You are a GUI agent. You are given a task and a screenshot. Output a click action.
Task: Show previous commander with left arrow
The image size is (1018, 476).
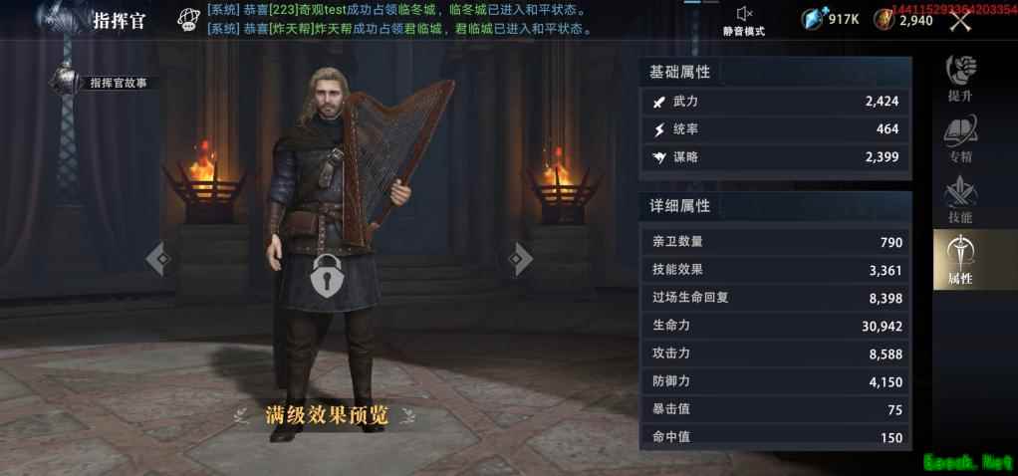click(x=159, y=260)
